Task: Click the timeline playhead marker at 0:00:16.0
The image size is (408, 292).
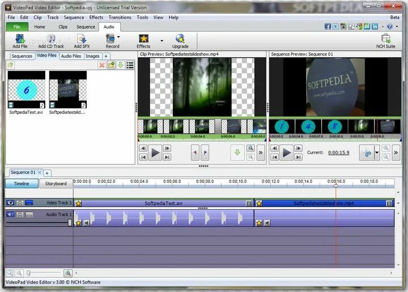Action: [x=336, y=186]
